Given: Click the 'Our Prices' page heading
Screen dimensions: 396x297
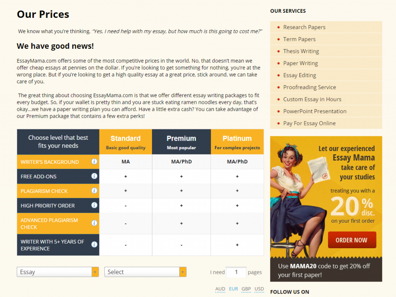Looking at the screenshot, I should coord(43,14).
